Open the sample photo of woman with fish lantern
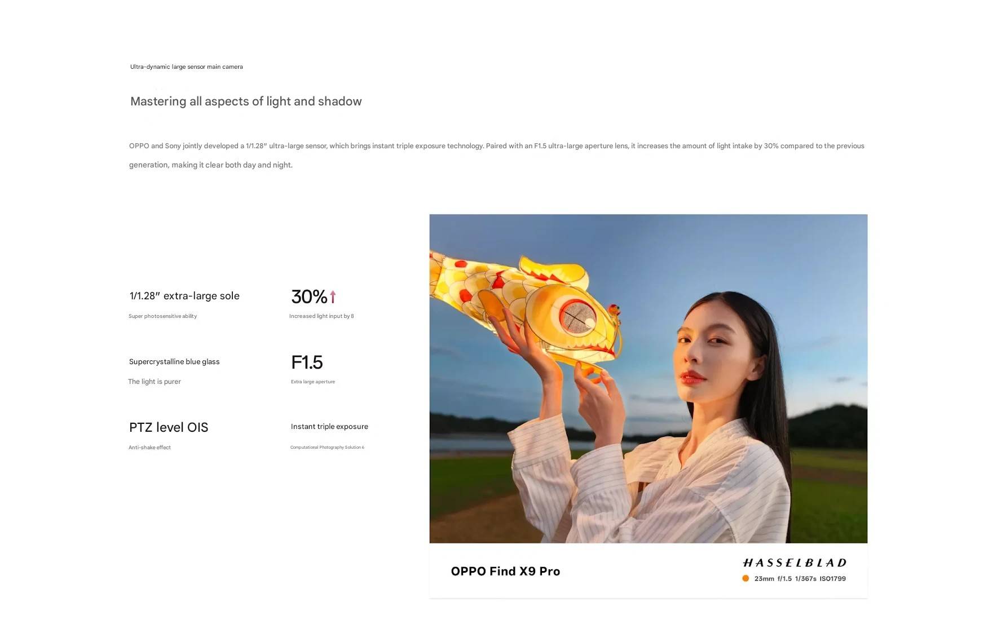 click(x=648, y=378)
